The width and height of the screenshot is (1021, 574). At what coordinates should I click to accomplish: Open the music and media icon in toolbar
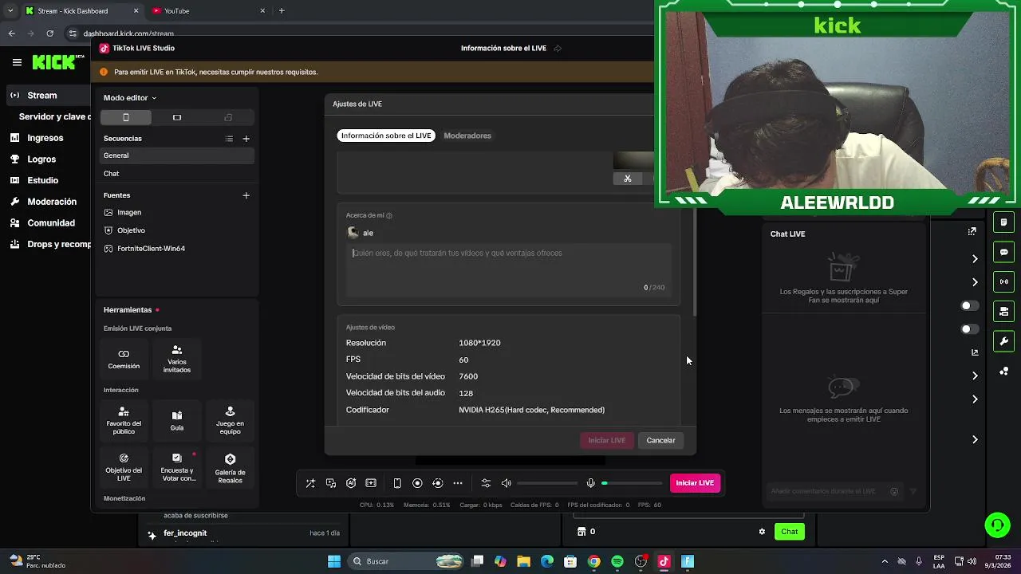[x=331, y=483]
